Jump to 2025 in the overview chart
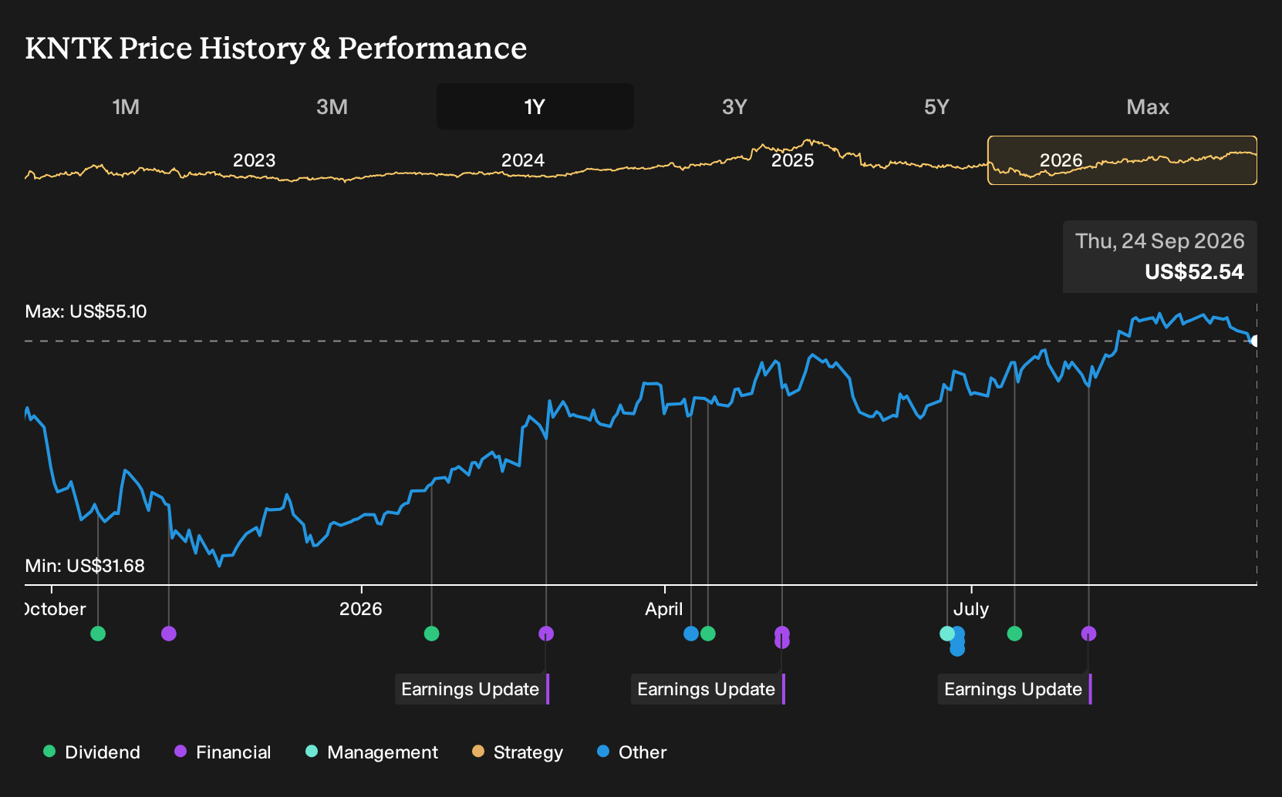The image size is (1282, 797). (x=793, y=160)
